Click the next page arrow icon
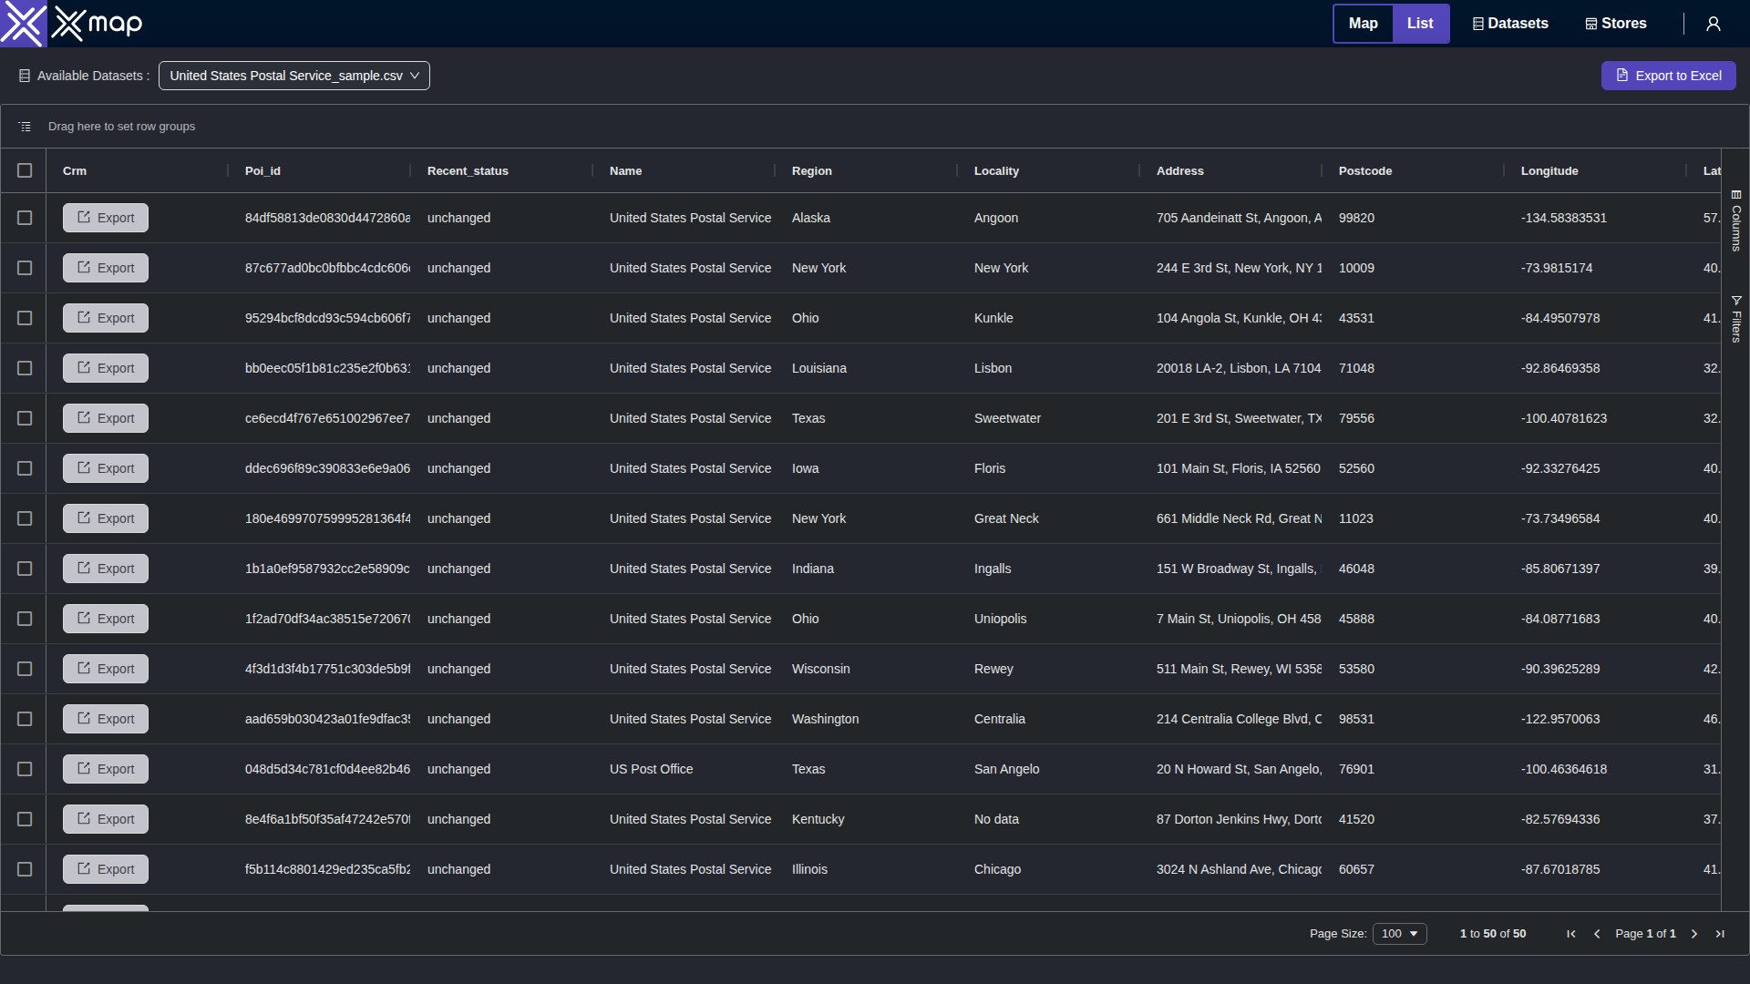The width and height of the screenshot is (1750, 984). 1694,934
